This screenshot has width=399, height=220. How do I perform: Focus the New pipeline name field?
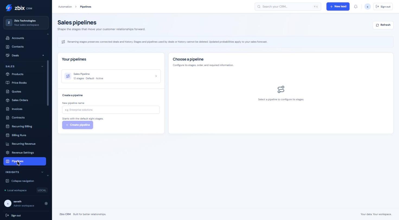point(111,110)
